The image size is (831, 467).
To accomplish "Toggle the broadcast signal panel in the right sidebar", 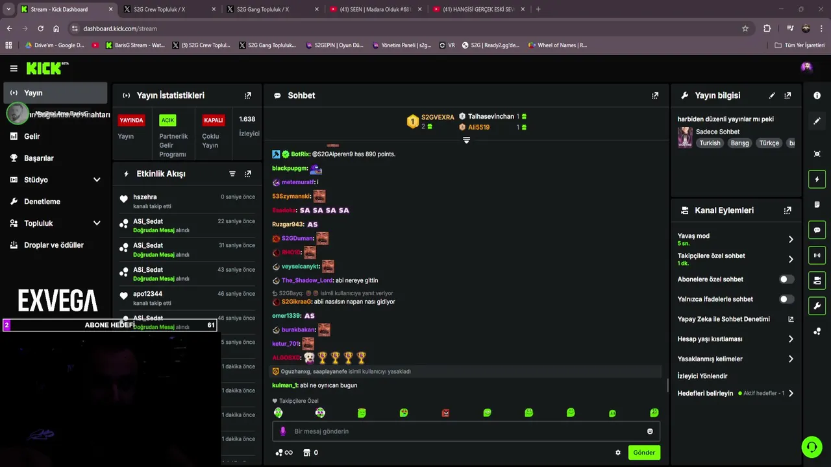I will pos(817,256).
